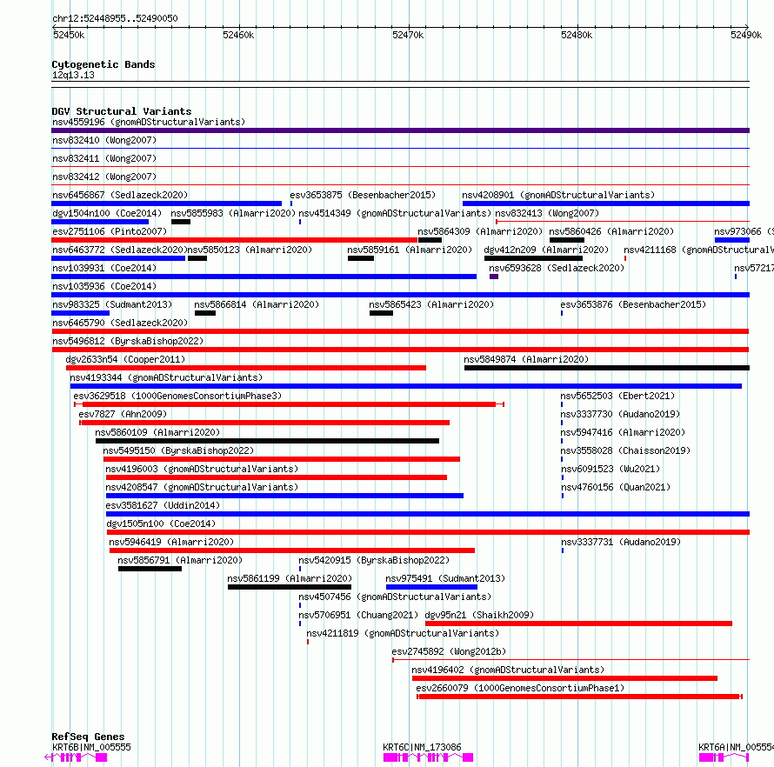Click nsv4193344 gnomAD variant label
This screenshot has width=774, height=767.
click(166, 377)
